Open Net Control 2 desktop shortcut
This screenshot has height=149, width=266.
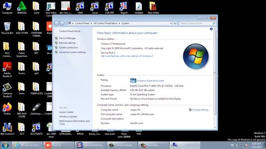tap(7, 129)
